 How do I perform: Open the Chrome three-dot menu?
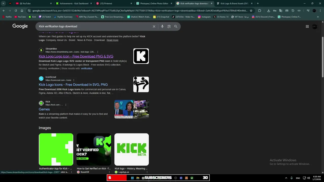point(320,11)
